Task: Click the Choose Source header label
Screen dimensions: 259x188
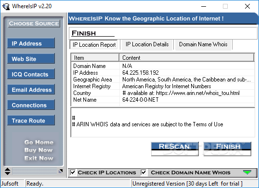Action: pyautogui.click(x=34, y=24)
